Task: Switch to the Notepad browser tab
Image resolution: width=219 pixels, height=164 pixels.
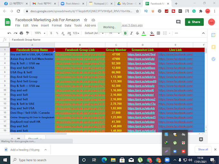Action: pyautogui.click(x=101, y=4)
